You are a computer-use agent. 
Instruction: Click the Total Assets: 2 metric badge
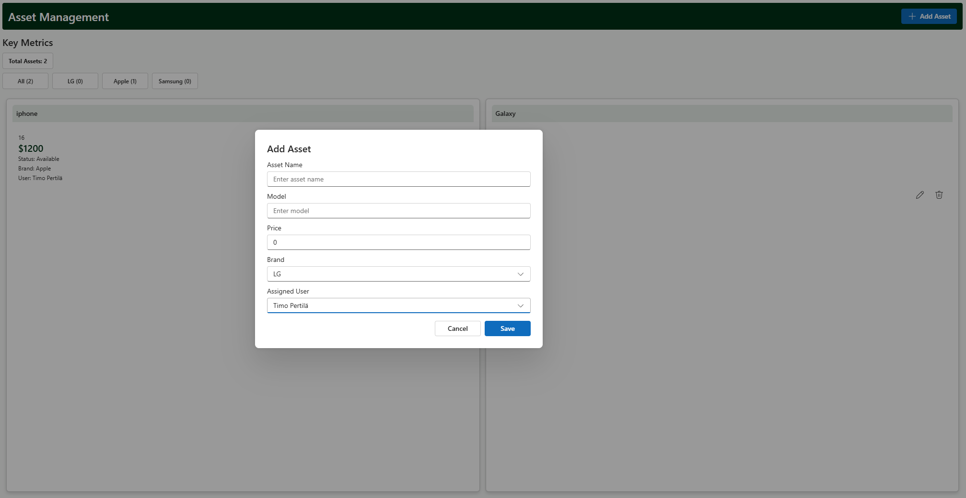tap(28, 61)
